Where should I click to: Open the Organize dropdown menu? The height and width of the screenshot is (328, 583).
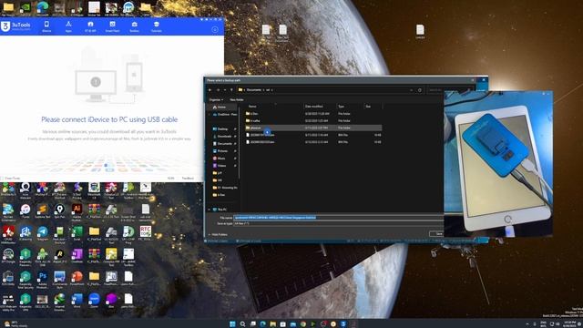pos(216,99)
